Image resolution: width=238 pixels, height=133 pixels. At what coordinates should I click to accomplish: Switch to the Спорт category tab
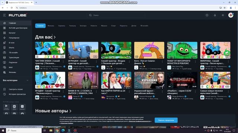tap(113, 26)
